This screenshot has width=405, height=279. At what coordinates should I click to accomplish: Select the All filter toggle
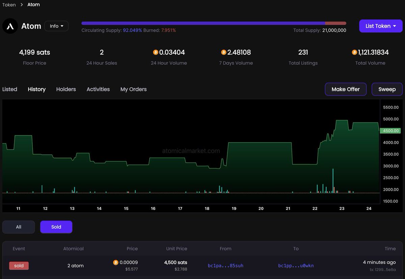coord(19,227)
